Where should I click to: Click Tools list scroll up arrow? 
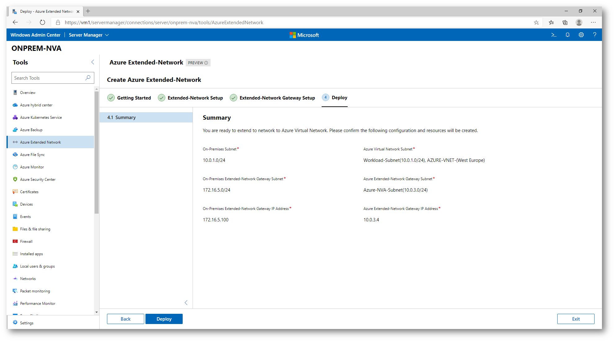(x=96, y=89)
